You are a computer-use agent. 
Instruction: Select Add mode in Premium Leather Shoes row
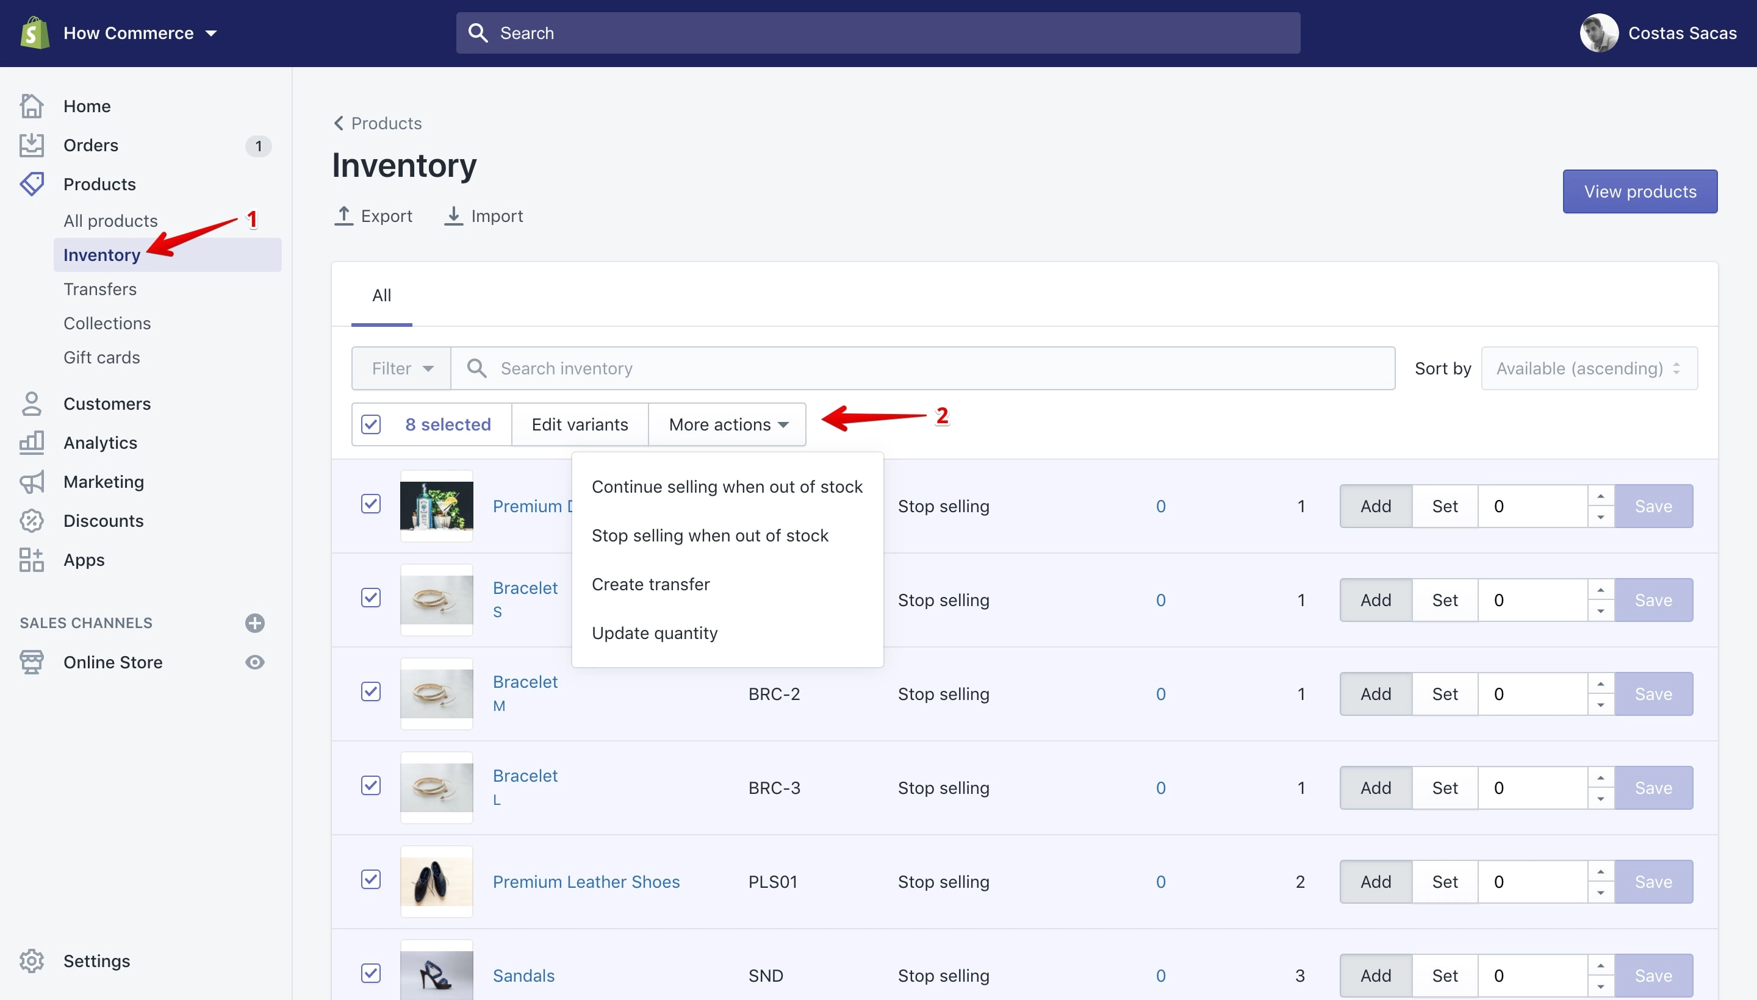1376,882
